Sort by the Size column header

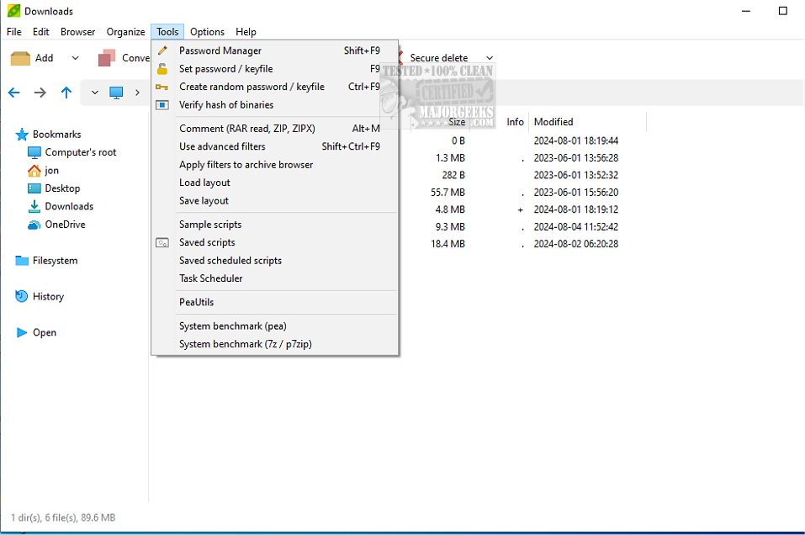click(x=457, y=122)
